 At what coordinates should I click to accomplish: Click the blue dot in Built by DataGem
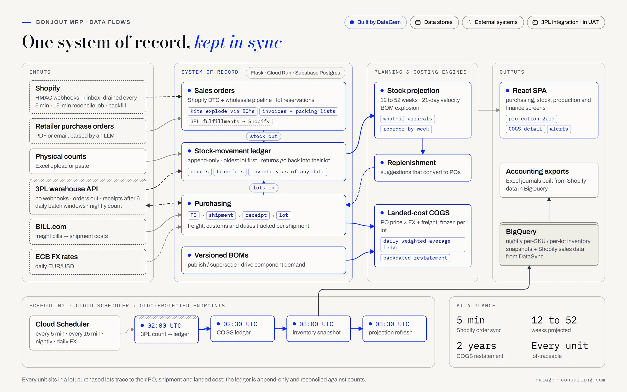pyautogui.click(x=352, y=22)
